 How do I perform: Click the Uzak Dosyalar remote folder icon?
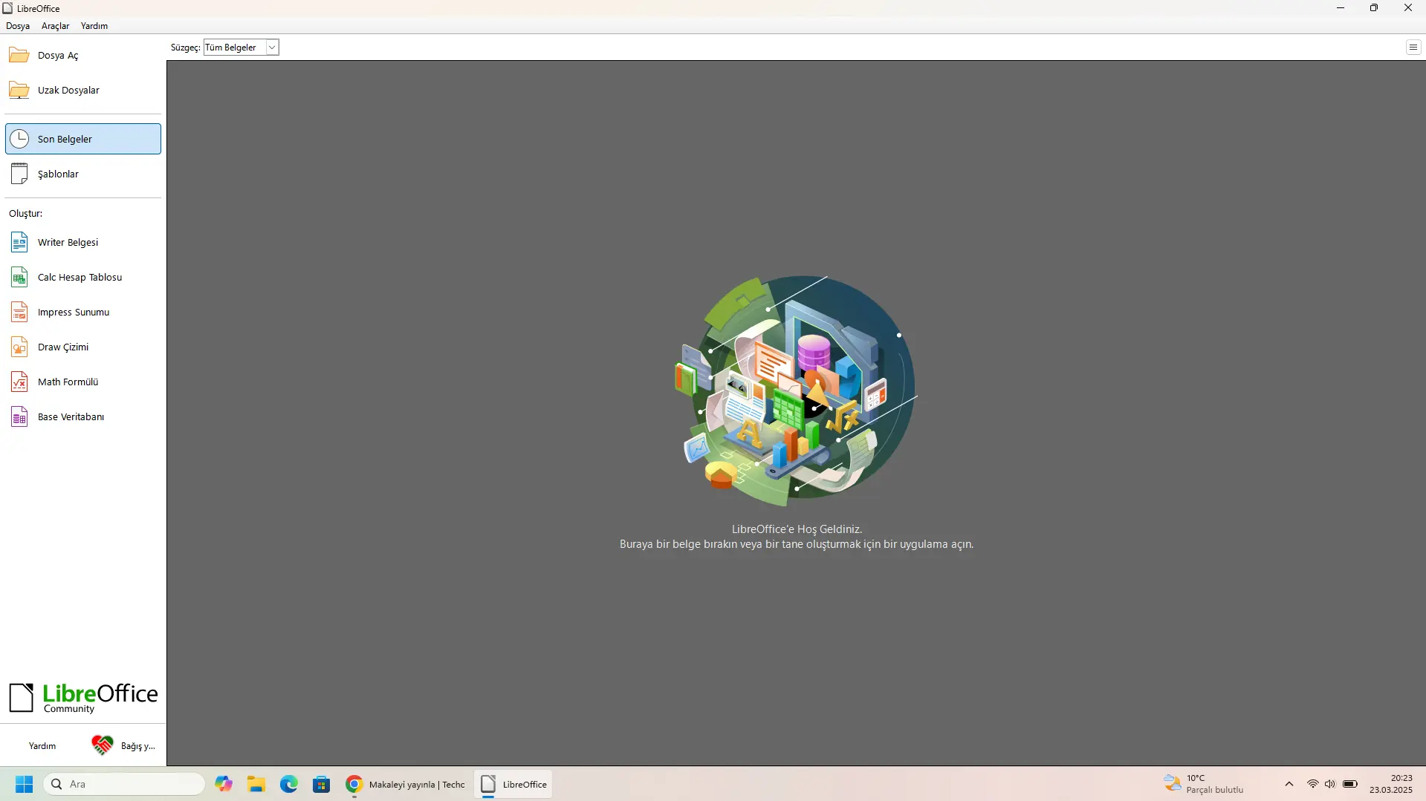(19, 91)
